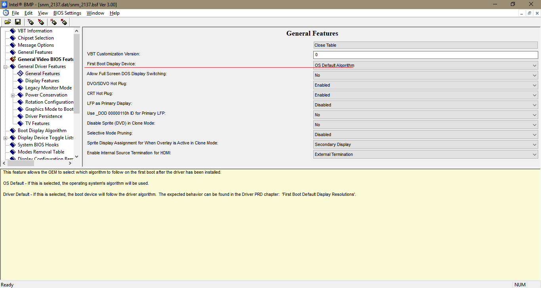Minimize the inner document window

click(x=522, y=13)
